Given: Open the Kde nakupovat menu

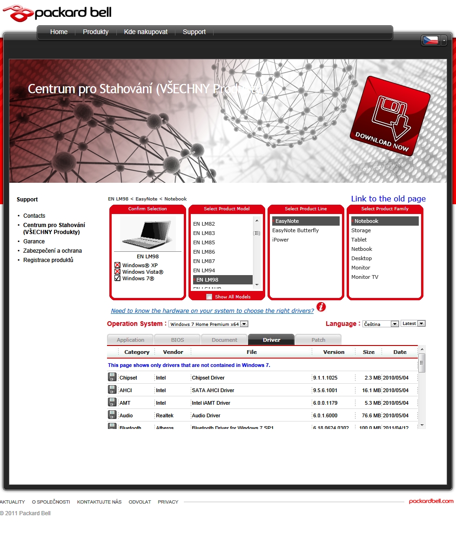Looking at the screenshot, I should pos(146,32).
